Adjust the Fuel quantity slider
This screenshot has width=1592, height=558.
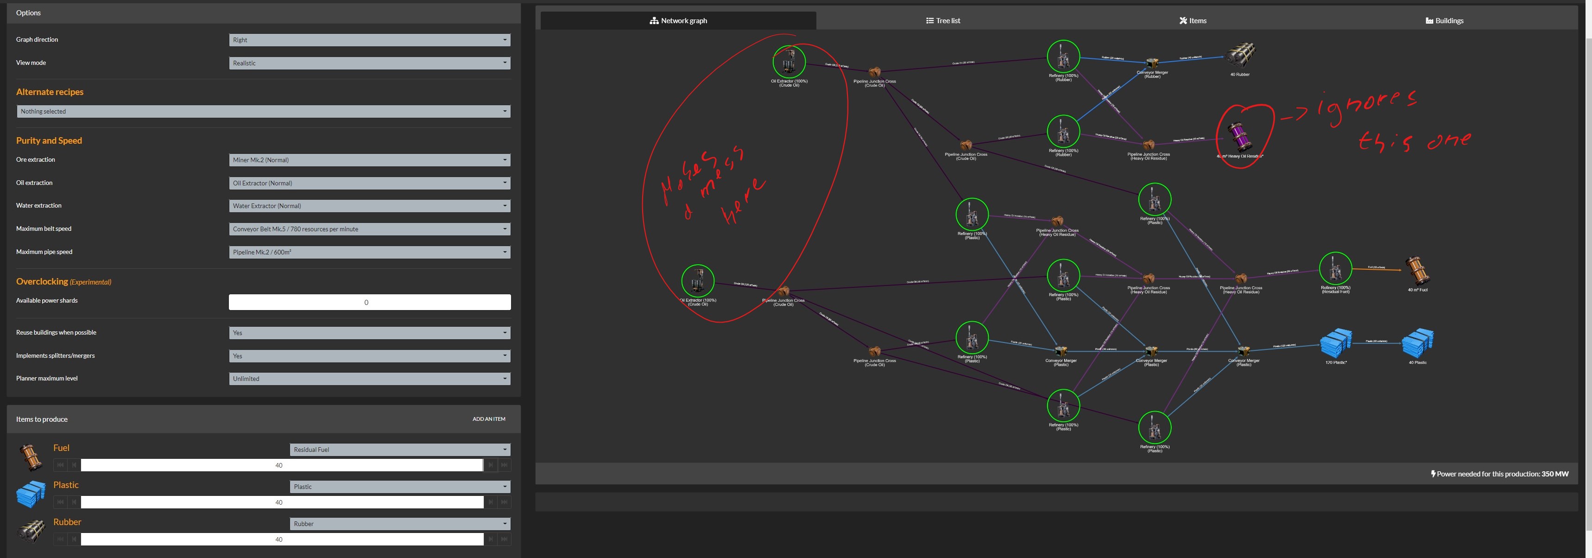tap(281, 465)
